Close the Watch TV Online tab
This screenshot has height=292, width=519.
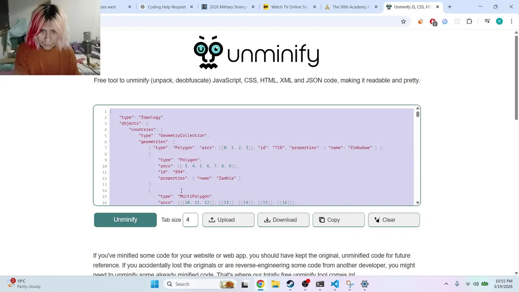pos(314,7)
